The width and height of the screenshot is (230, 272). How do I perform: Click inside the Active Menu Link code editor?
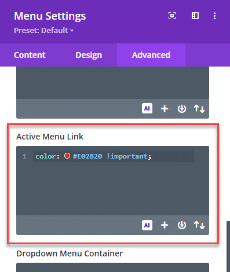point(112,181)
